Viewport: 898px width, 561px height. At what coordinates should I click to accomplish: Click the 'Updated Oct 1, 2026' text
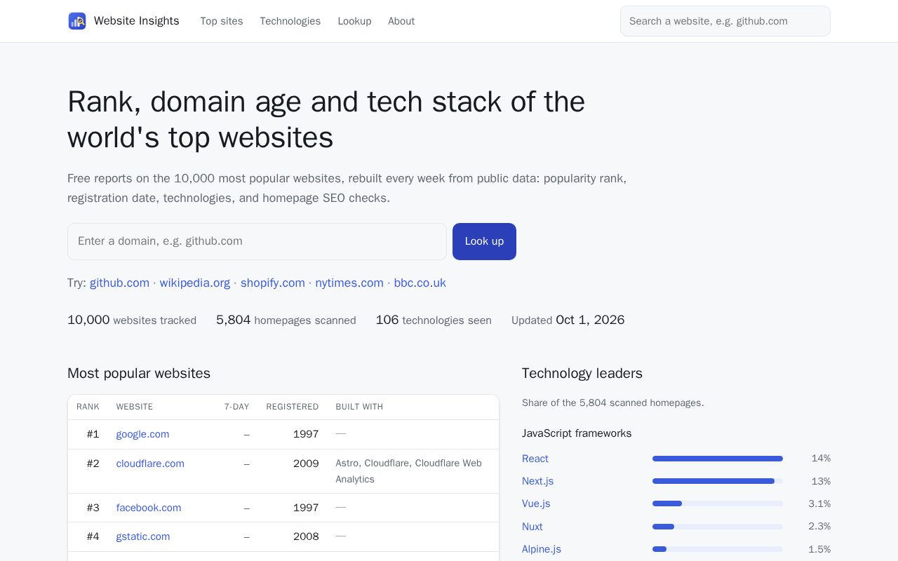pos(568,320)
